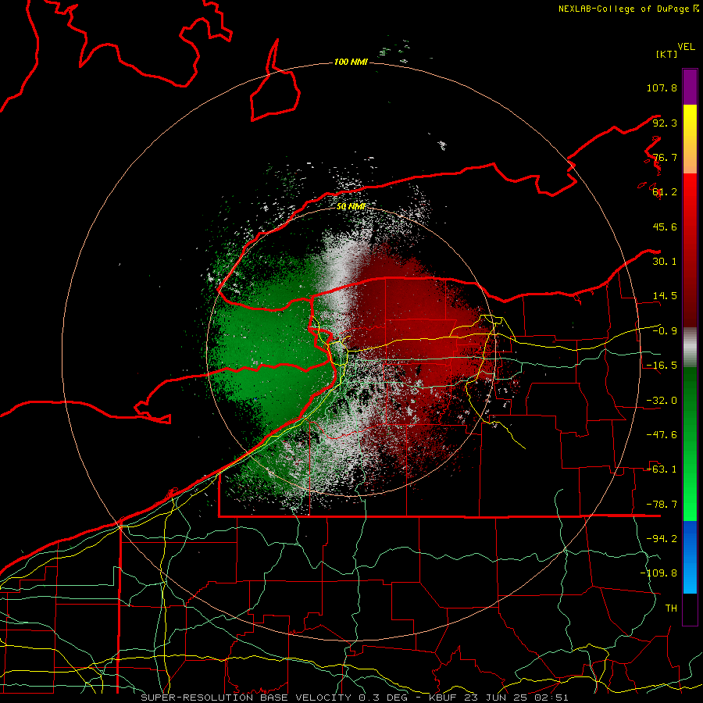Image resolution: width=703 pixels, height=703 pixels.
Task: Click the -0.9 legend value
Action: [x=665, y=331]
